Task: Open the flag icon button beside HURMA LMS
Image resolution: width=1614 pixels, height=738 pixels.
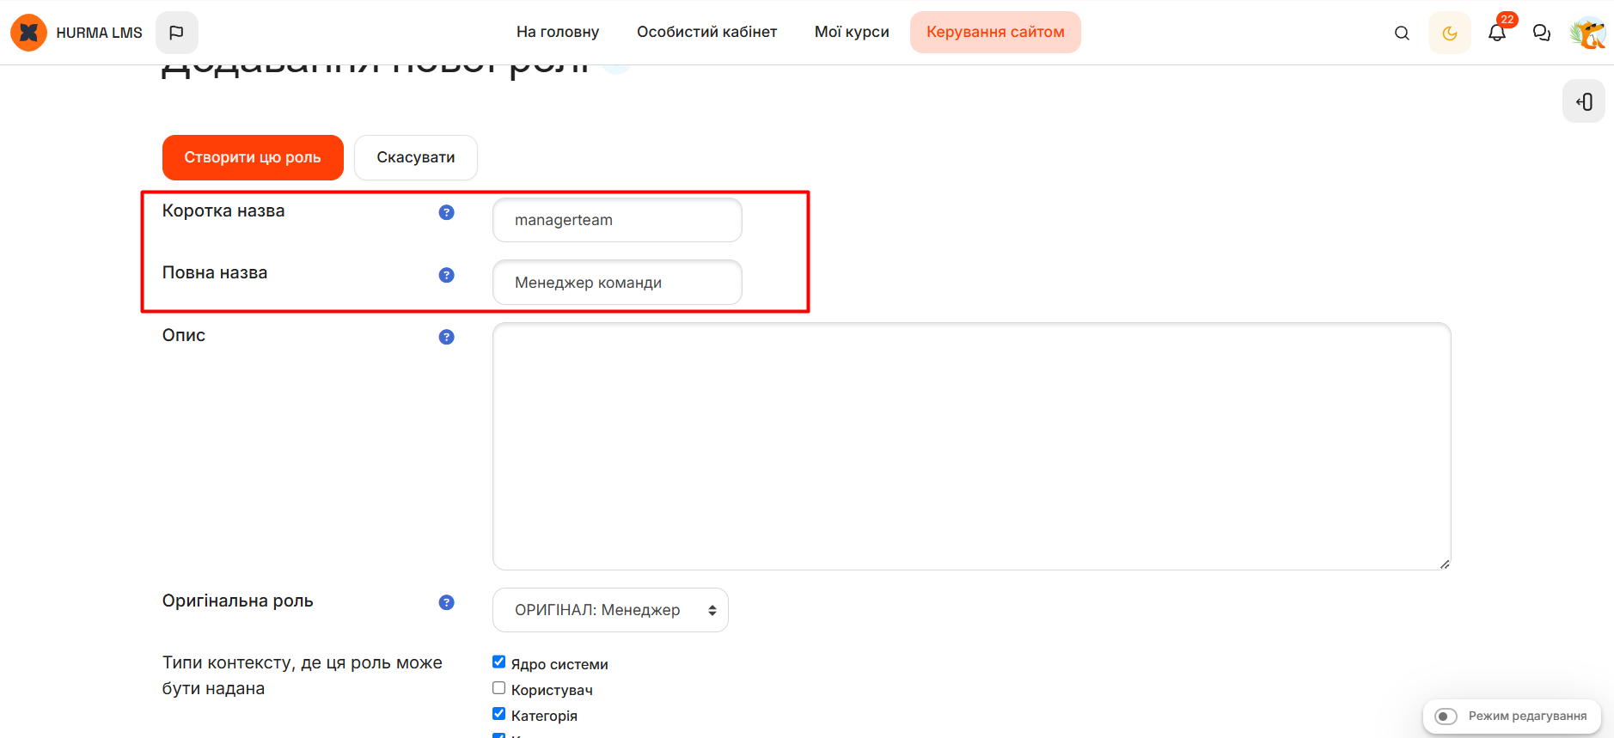Action: click(x=177, y=33)
